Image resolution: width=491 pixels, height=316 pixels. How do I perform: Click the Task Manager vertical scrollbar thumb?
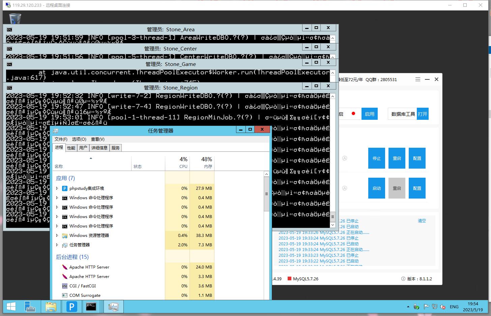click(x=266, y=194)
